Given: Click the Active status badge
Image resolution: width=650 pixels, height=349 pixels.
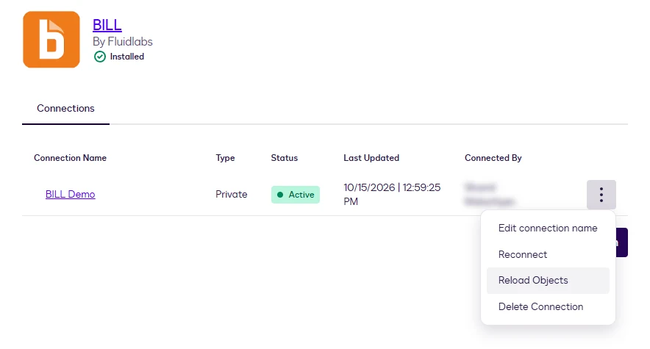Looking at the screenshot, I should tap(295, 195).
